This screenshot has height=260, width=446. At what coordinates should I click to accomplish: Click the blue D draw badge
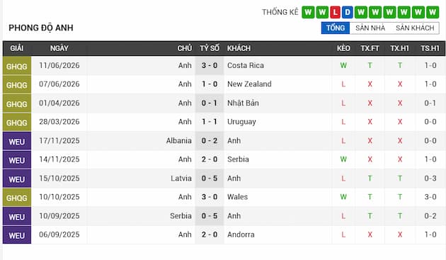pos(348,12)
